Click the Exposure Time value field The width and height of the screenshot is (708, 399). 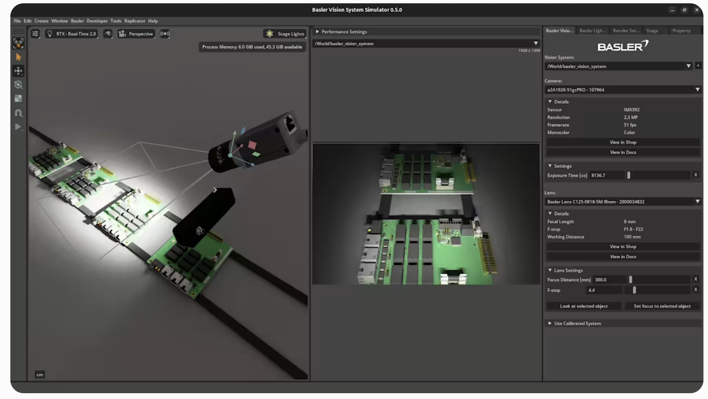[607, 175]
